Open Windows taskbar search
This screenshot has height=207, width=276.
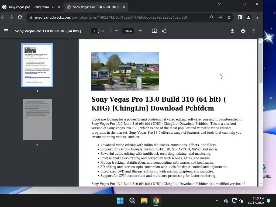point(132,201)
